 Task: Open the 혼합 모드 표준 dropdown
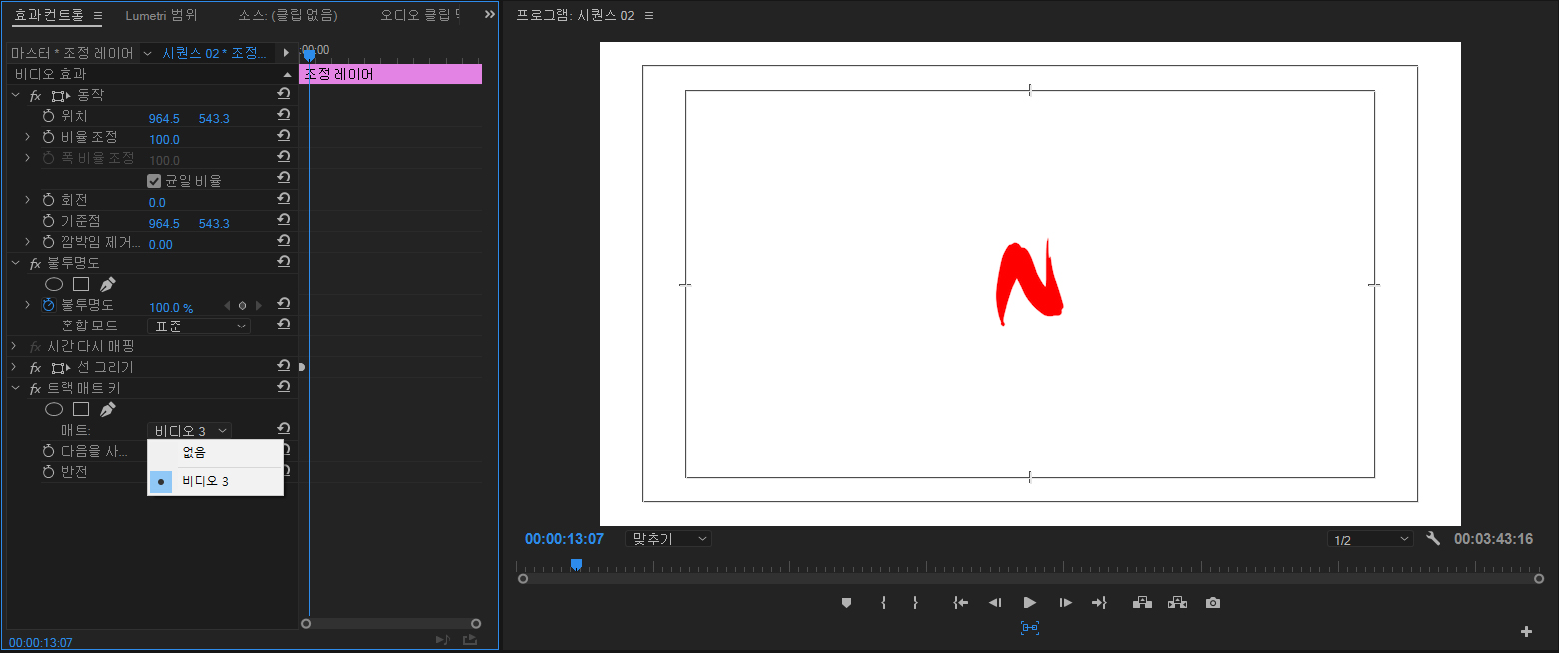coord(199,326)
